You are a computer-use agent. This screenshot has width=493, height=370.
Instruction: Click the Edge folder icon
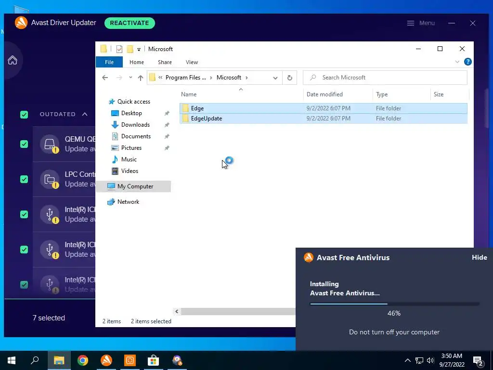coord(185,108)
